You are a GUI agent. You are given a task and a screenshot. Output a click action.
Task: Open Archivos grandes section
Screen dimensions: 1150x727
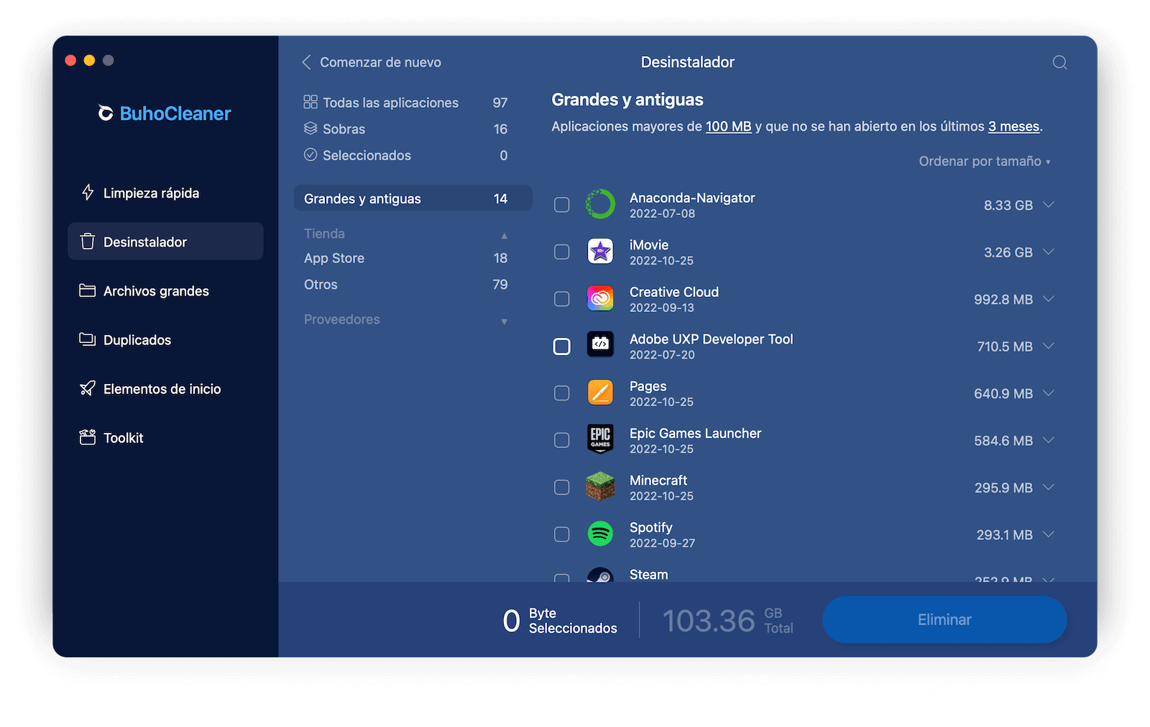coord(165,291)
